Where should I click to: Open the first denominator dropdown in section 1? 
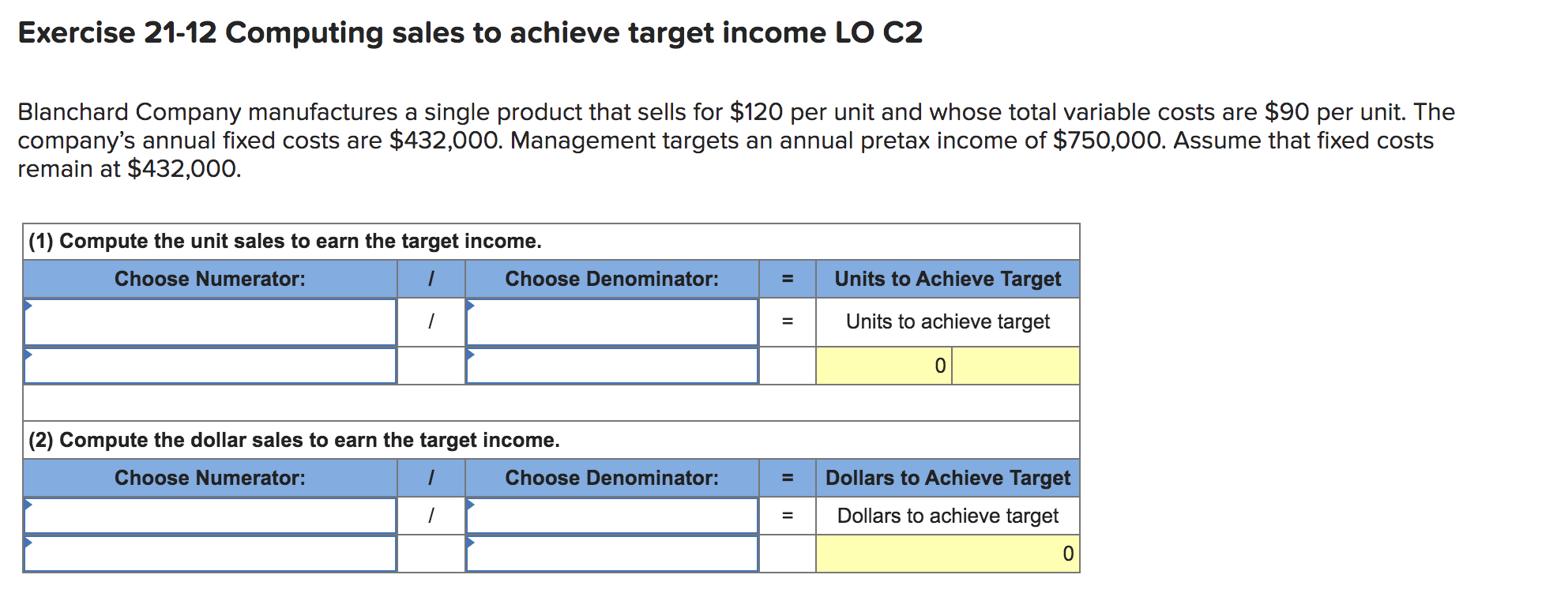pos(612,322)
